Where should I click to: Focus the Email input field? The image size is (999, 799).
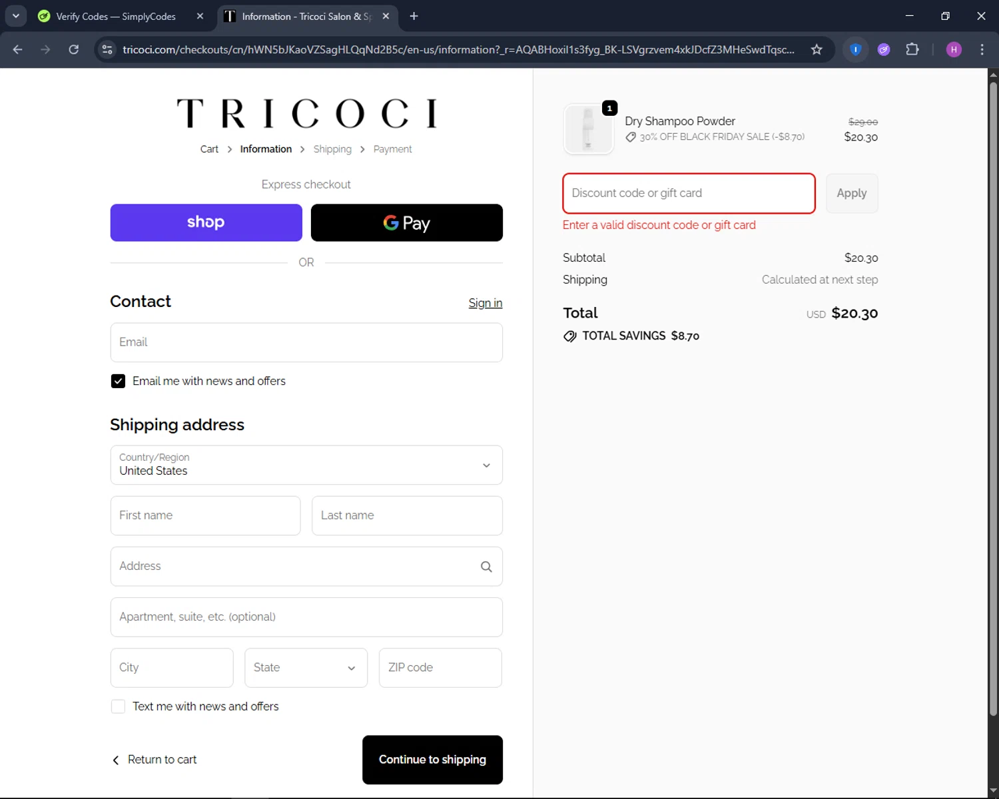coord(306,342)
